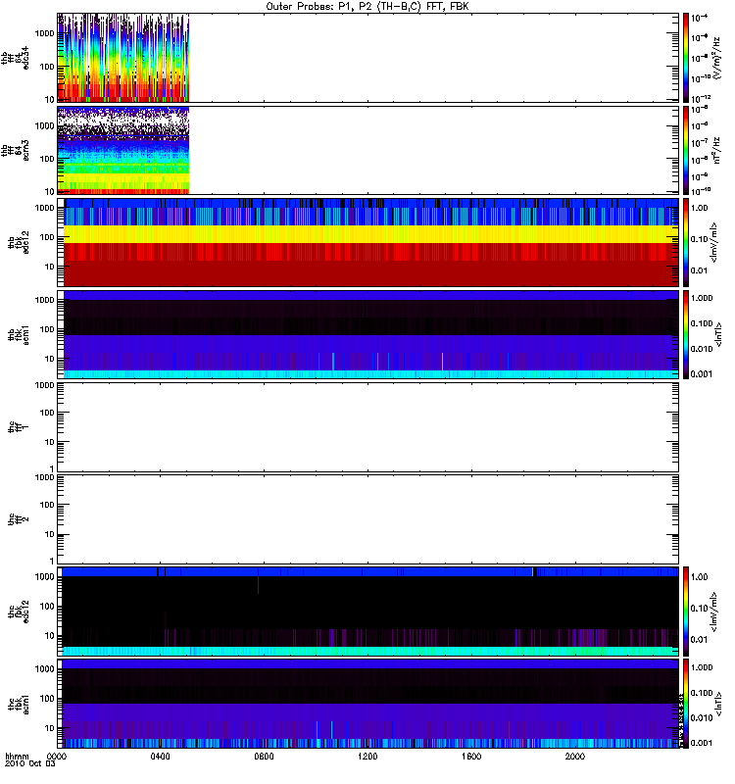Click the 100 y-axis tick of the thb fff edc34 panel
735x784 pixels.
click(x=47, y=67)
